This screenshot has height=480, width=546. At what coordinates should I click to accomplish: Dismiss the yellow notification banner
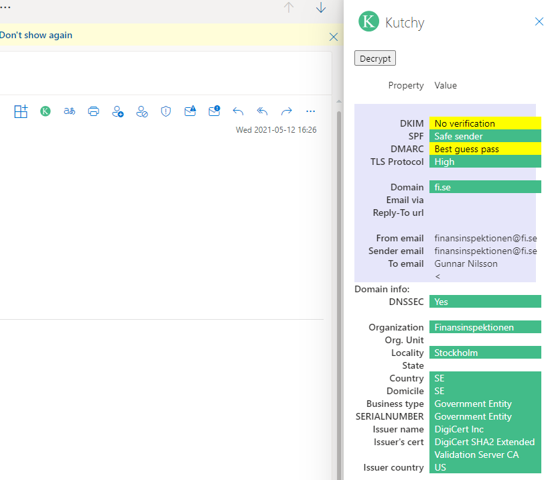coord(334,37)
